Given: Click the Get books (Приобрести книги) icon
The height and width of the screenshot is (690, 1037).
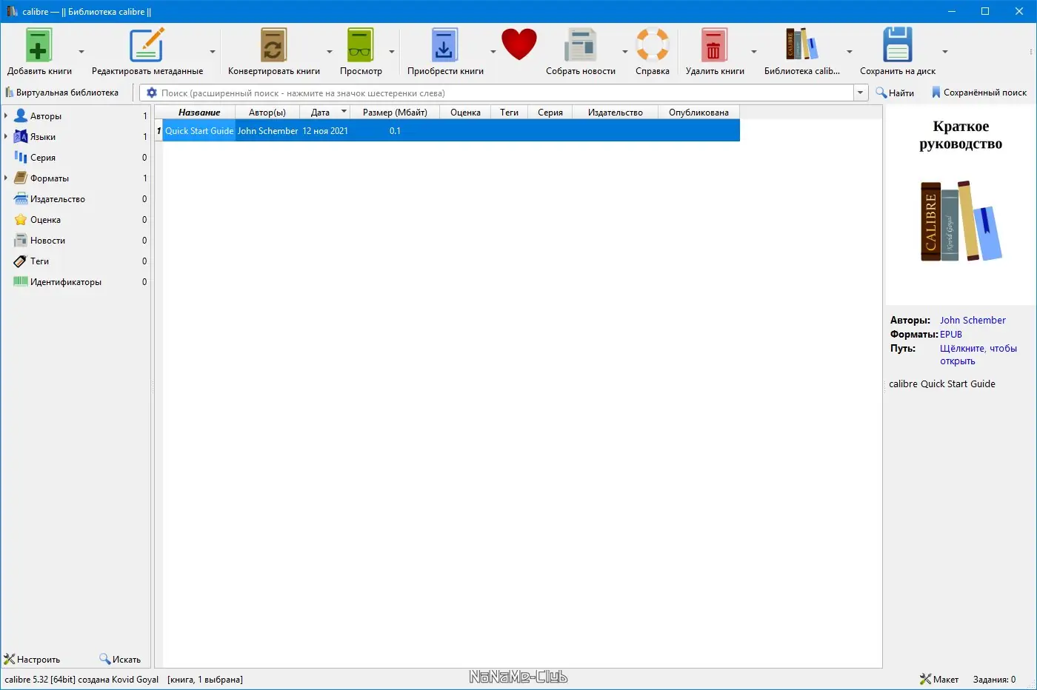Looking at the screenshot, I should click(x=444, y=45).
